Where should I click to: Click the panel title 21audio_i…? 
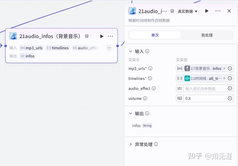153,11
